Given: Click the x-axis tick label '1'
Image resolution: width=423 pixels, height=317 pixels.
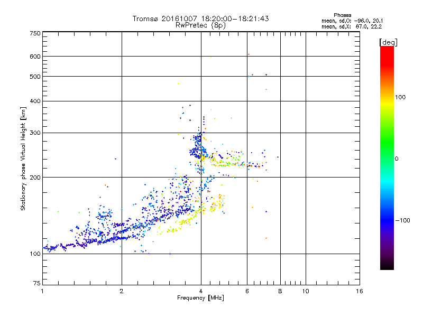Looking at the screenshot, I should pyautogui.click(x=42, y=291).
